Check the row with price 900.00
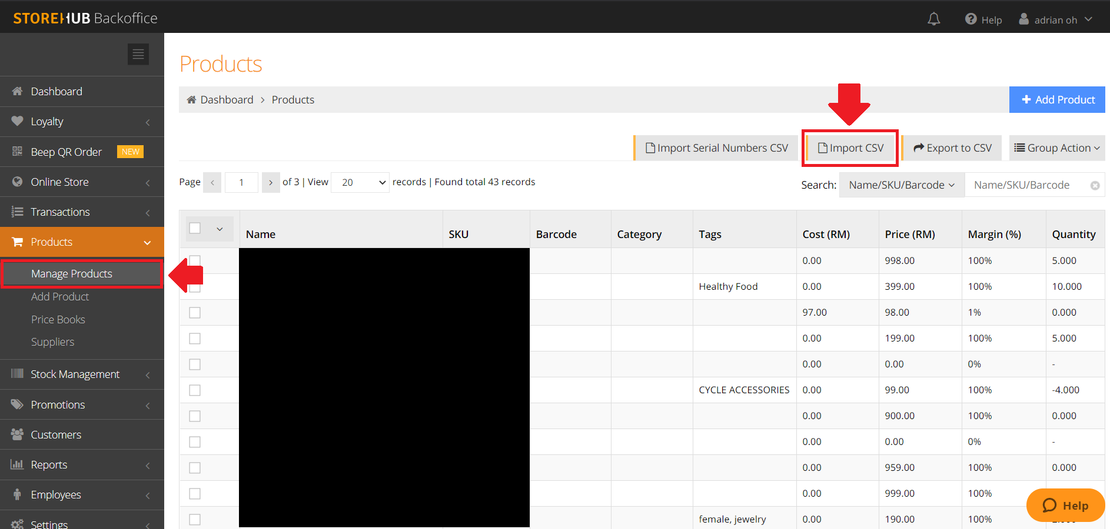1110x529 pixels. [x=195, y=416]
